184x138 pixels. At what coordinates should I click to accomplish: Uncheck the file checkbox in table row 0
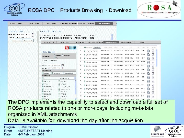tap(85, 51)
